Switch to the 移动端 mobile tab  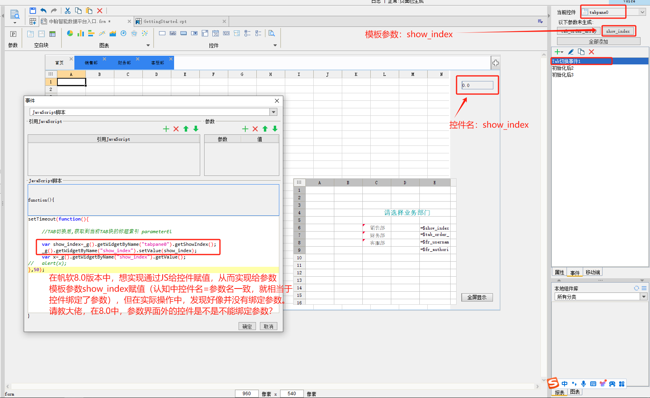pyautogui.click(x=593, y=272)
